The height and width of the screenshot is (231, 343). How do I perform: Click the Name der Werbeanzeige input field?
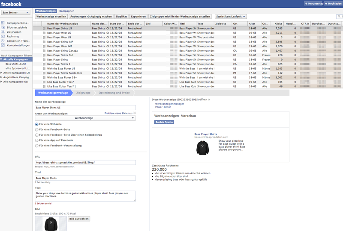click(85, 108)
